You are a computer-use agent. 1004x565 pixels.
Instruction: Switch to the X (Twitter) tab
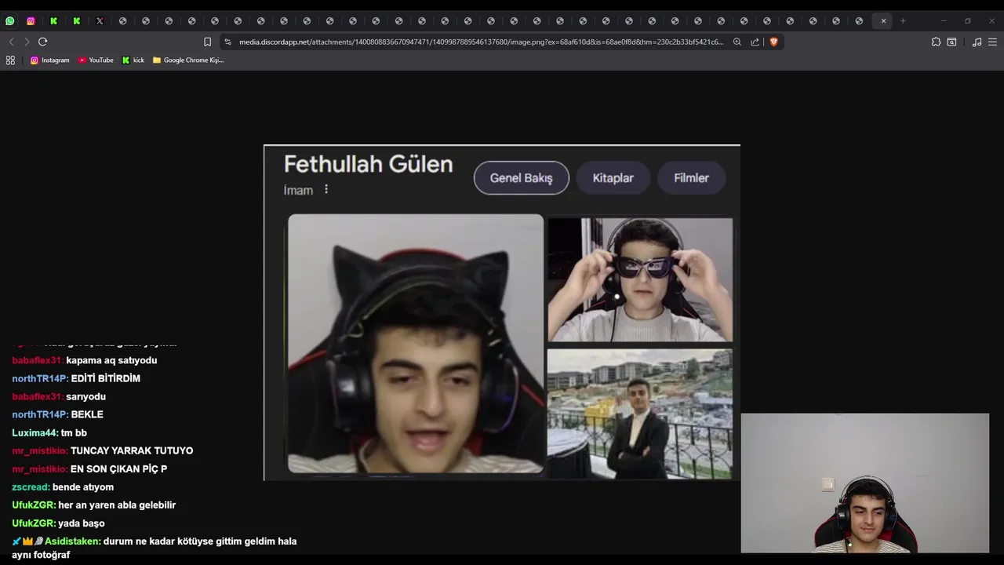100,21
